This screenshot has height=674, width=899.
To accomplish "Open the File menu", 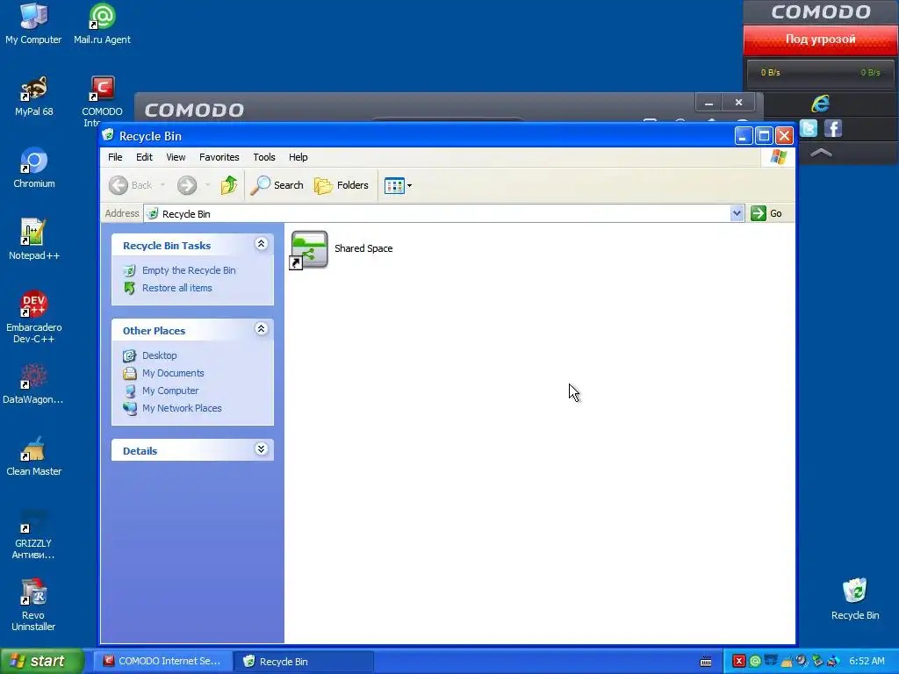I will 115,157.
